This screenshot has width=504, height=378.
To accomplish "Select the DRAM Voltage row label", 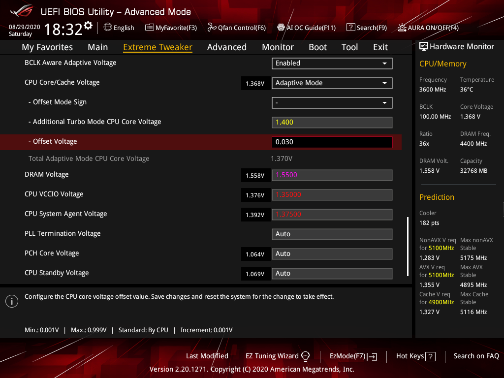I will point(47,175).
